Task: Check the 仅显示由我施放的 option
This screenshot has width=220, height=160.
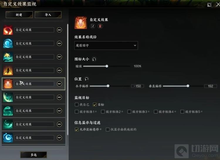Action: [x=108, y=129]
